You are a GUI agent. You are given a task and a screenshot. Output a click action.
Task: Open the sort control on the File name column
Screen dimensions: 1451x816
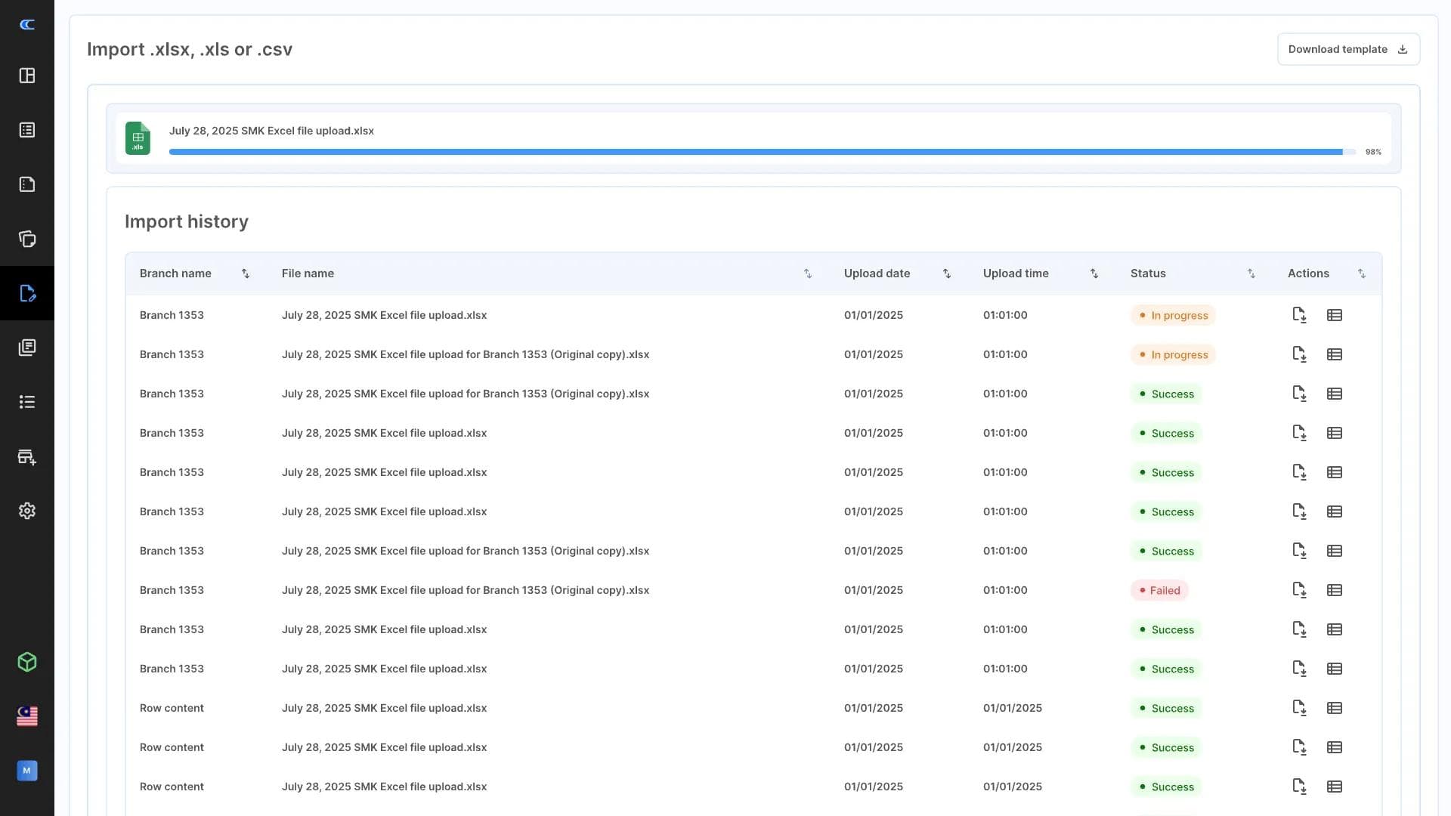tap(808, 274)
